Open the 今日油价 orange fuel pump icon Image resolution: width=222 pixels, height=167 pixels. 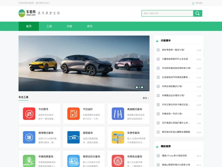click(x=73, y=113)
